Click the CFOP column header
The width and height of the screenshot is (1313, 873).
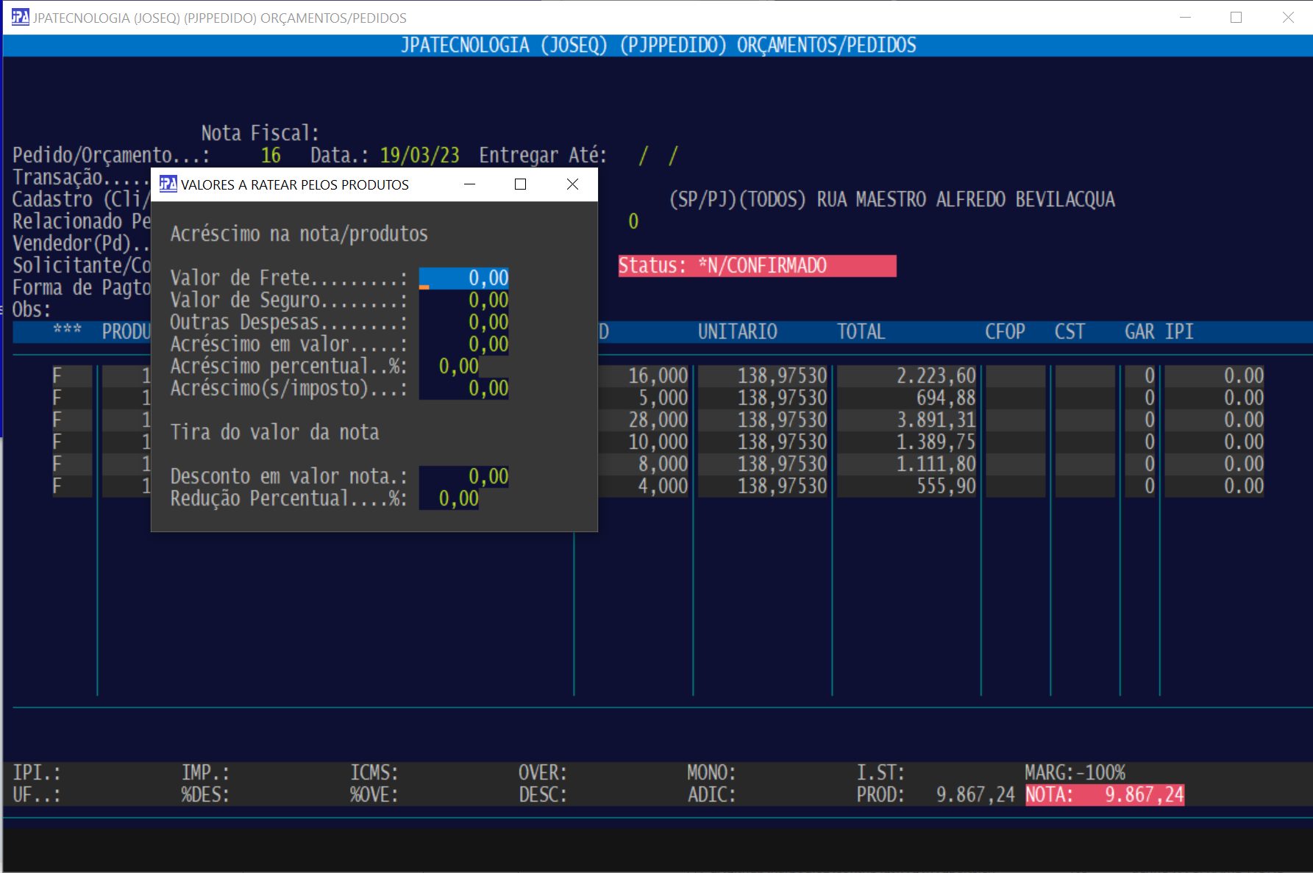1005,332
